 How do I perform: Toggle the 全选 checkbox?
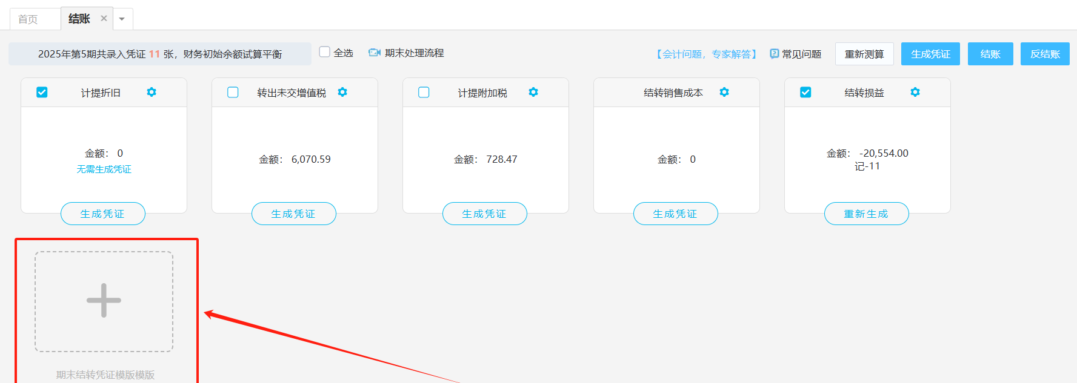pos(325,52)
